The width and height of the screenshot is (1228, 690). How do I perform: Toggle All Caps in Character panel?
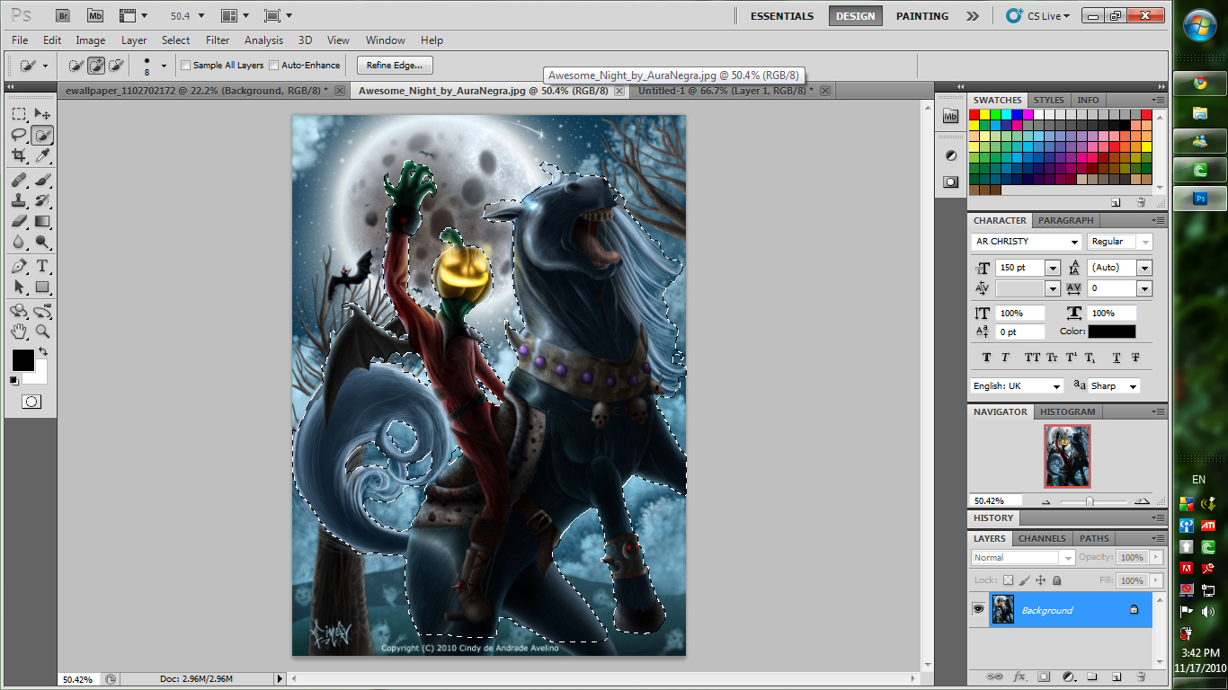click(1033, 357)
